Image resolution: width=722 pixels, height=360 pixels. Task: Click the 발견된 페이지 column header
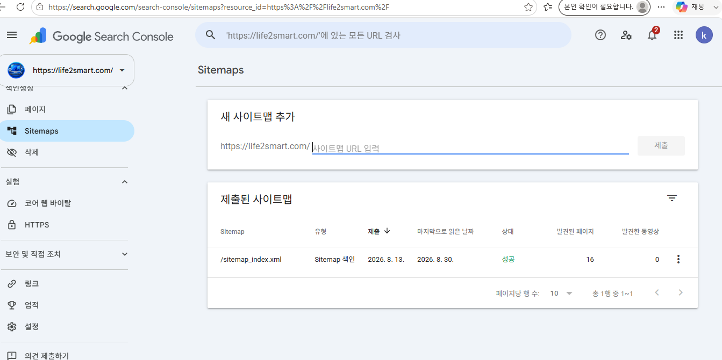575,232
